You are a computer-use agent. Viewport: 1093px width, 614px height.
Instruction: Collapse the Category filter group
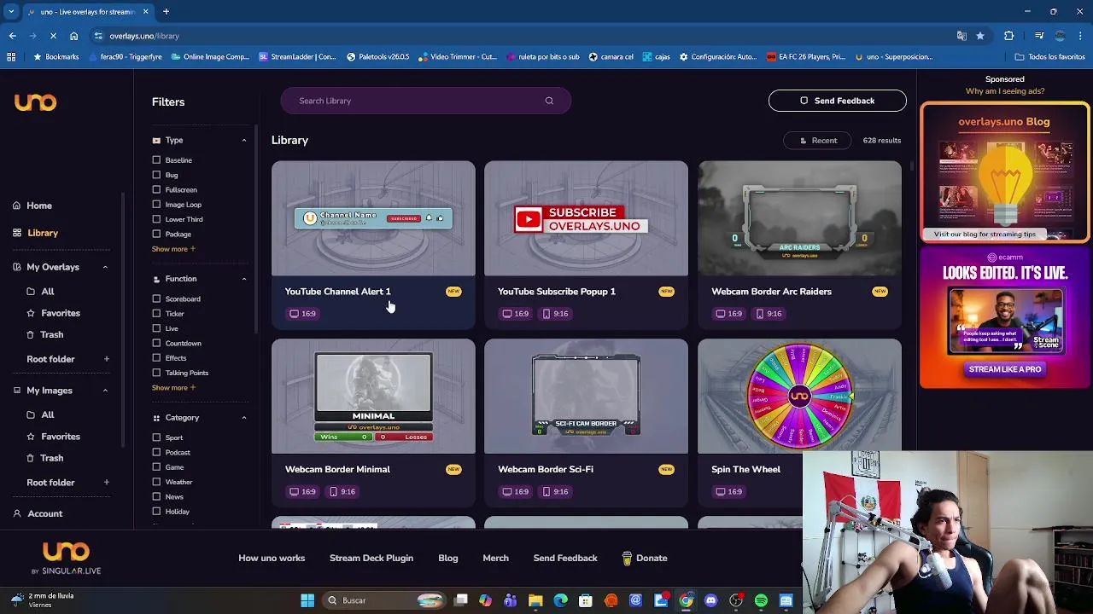(243, 418)
